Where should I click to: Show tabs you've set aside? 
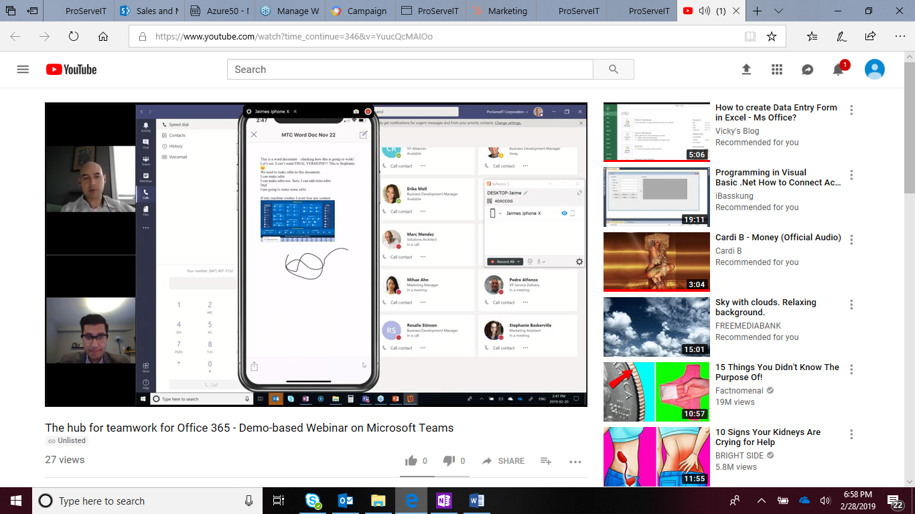[11, 11]
